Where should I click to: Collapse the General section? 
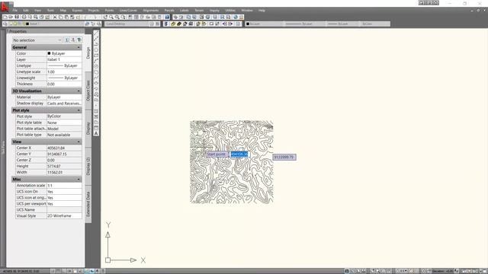(x=79, y=47)
